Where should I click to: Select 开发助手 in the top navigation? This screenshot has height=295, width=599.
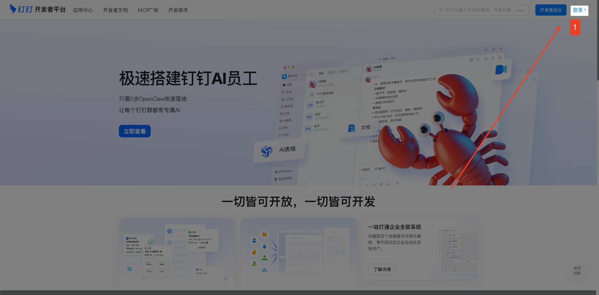click(178, 10)
